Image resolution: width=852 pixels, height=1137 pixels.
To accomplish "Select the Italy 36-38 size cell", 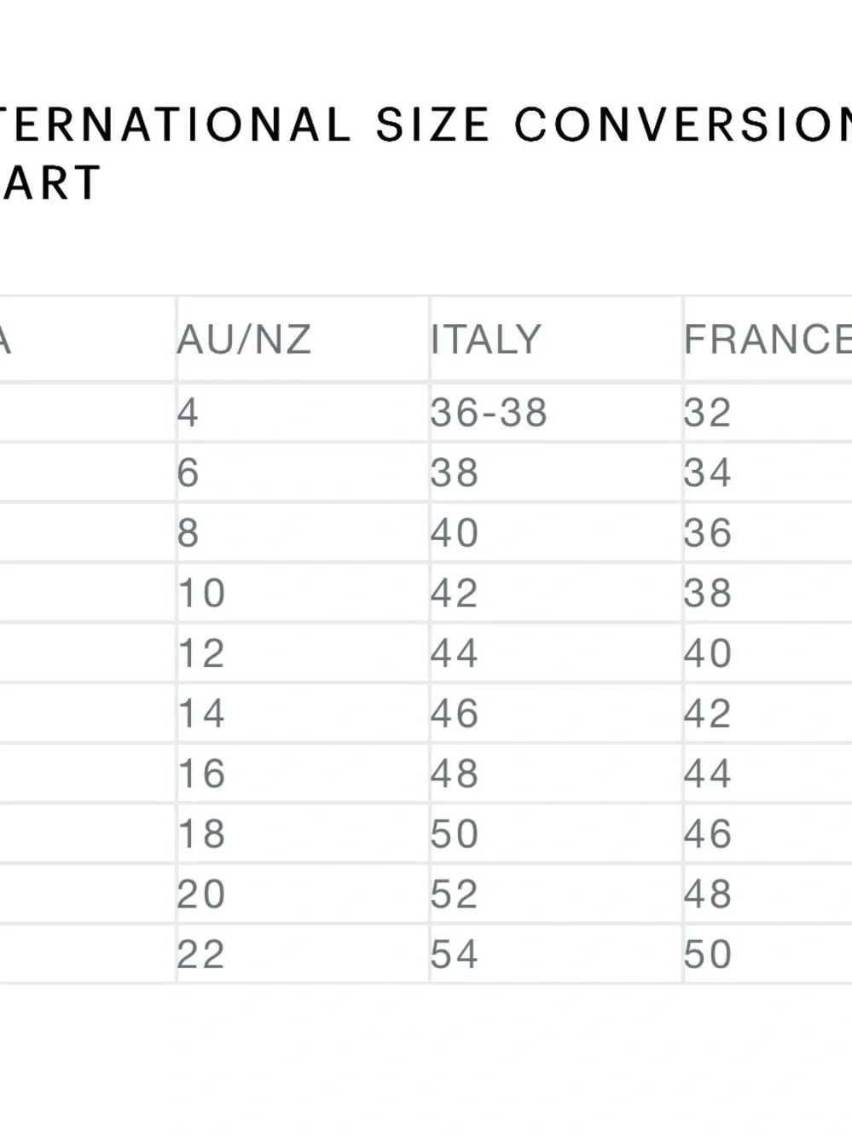I will click(556, 413).
